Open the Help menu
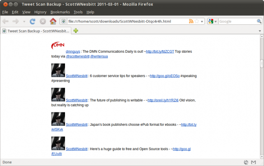The image size is (264, 166). 90,12
